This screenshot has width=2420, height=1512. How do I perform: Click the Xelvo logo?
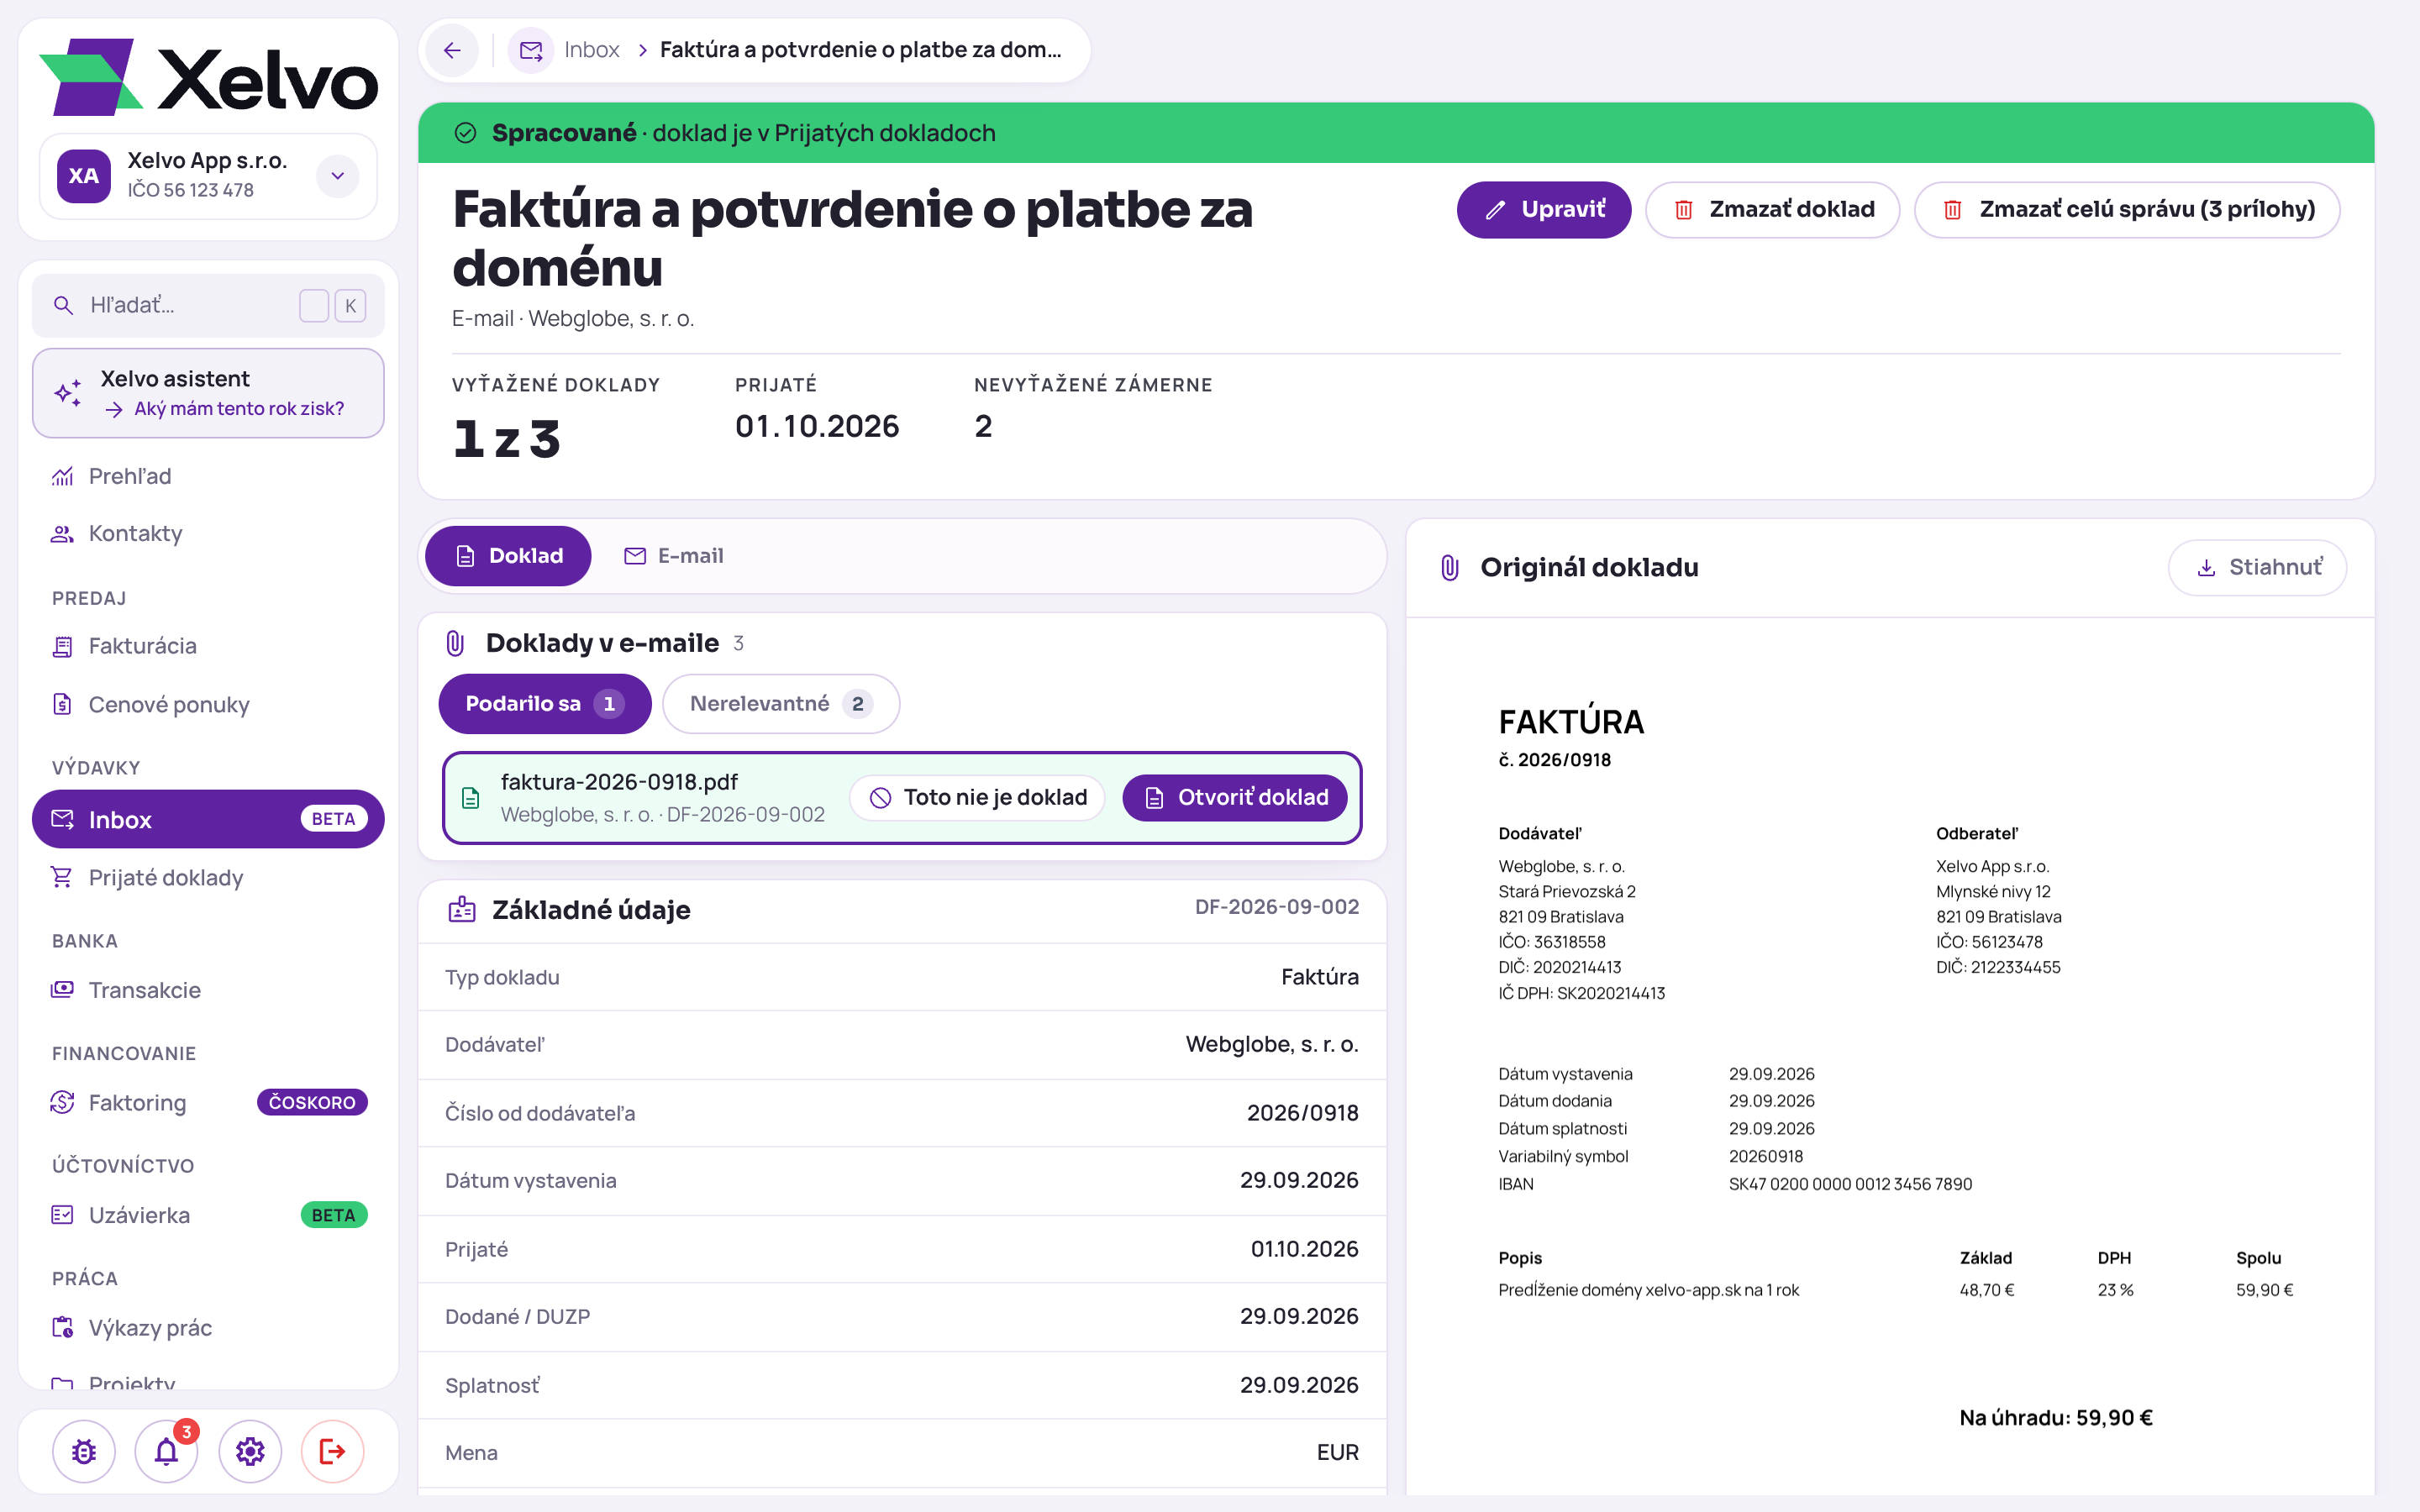pos(209,77)
